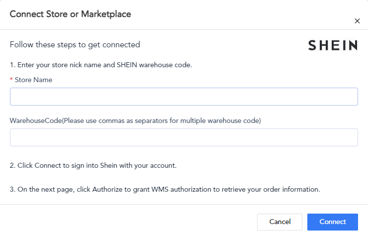368x238 pixels.
Task: Click 'SHEIN warehouse code' in step 1 text
Action: coord(154,65)
